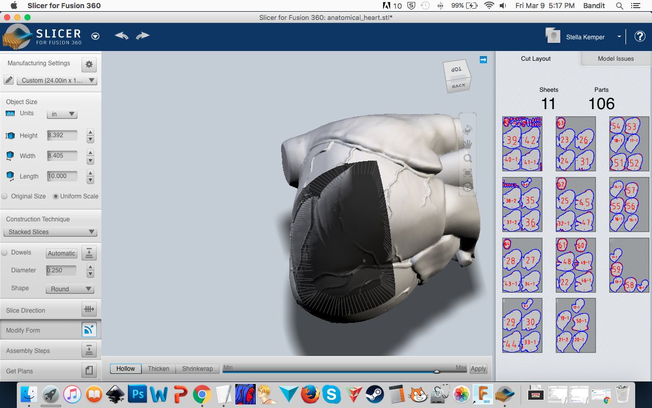Screen dimensions: 652x408
Task: Click the Get Plans row label
Action: click(19, 371)
